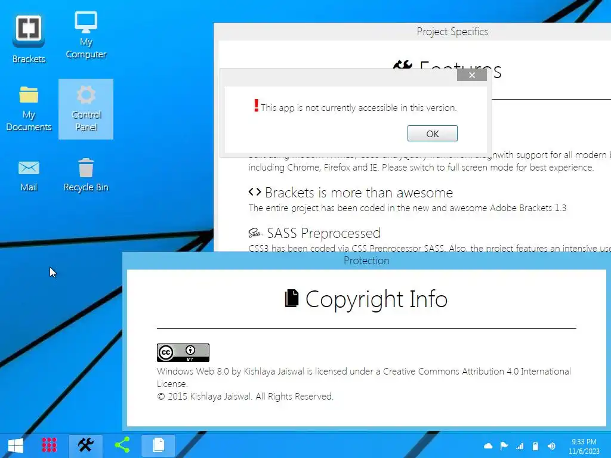This screenshot has height=458, width=611.
Task: Click the copy icon beside Copyright Info
Action: point(292,298)
